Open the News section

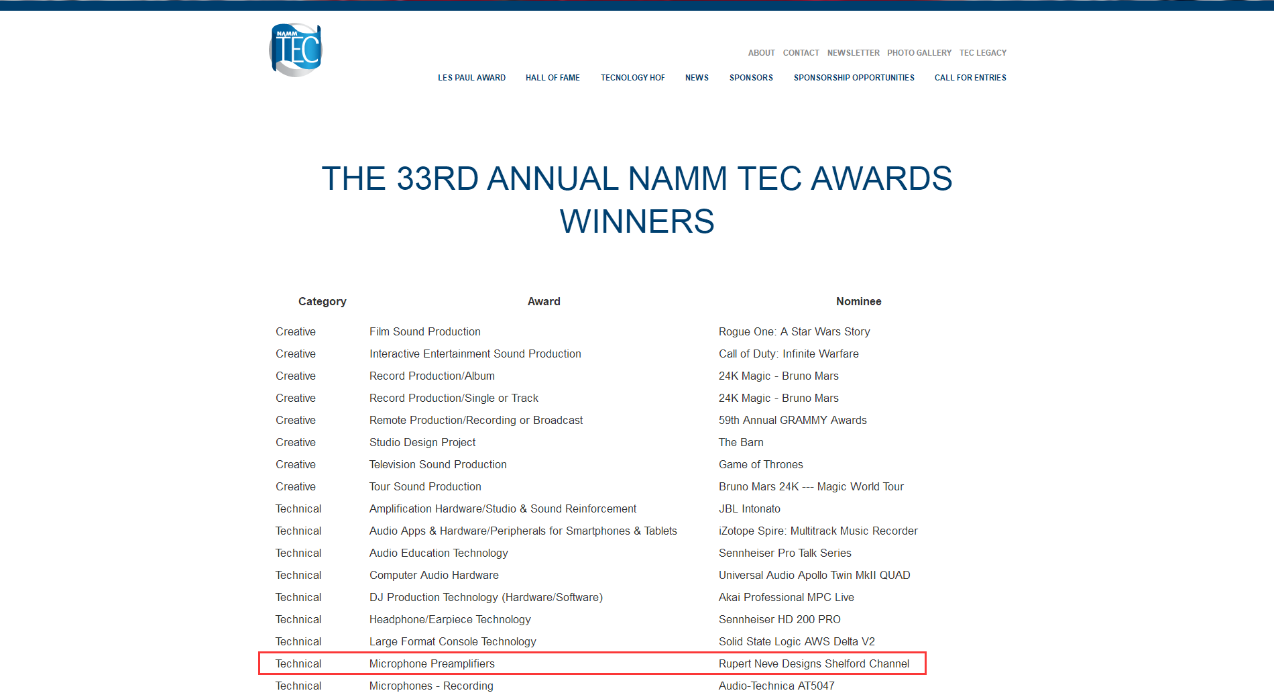click(x=697, y=78)
